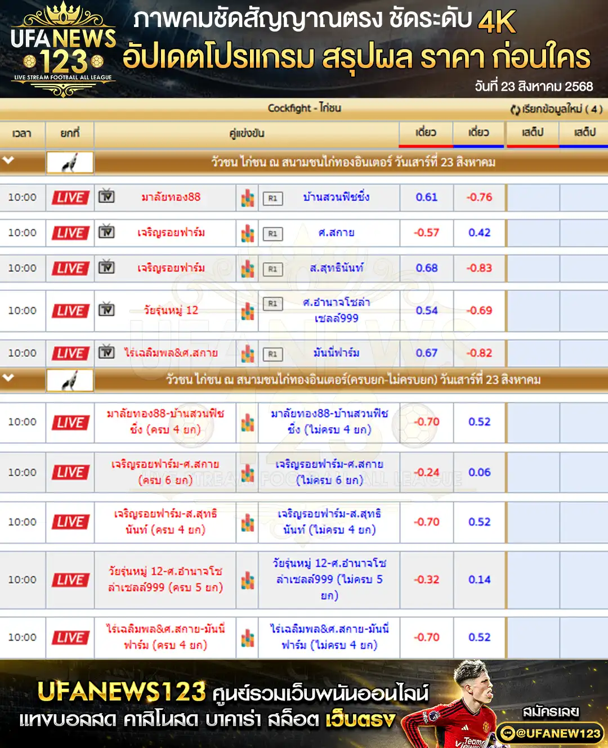Viewport: 608px width, 748px height.
Task: Collapse the ครบยก-ไม่ครบยก league section
Action: click(8, 378)
